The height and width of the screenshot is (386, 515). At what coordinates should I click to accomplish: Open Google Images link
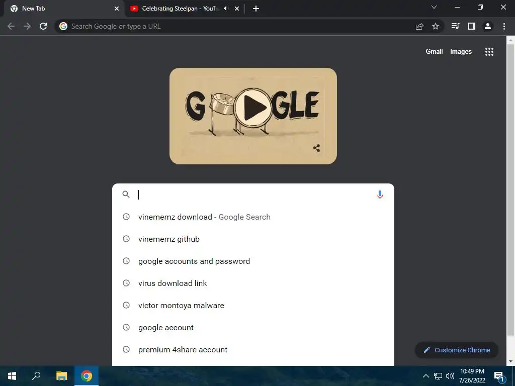pos(461,52)
